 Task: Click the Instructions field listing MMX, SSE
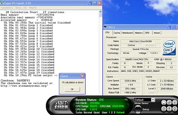[149, 71]
